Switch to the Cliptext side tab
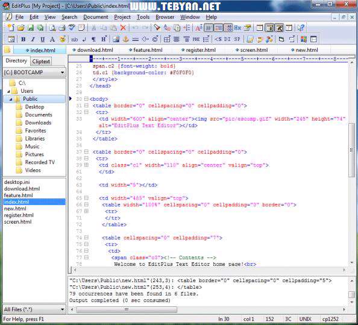The height and width of the screenshot is (325, 358). [x=41, y=62]
